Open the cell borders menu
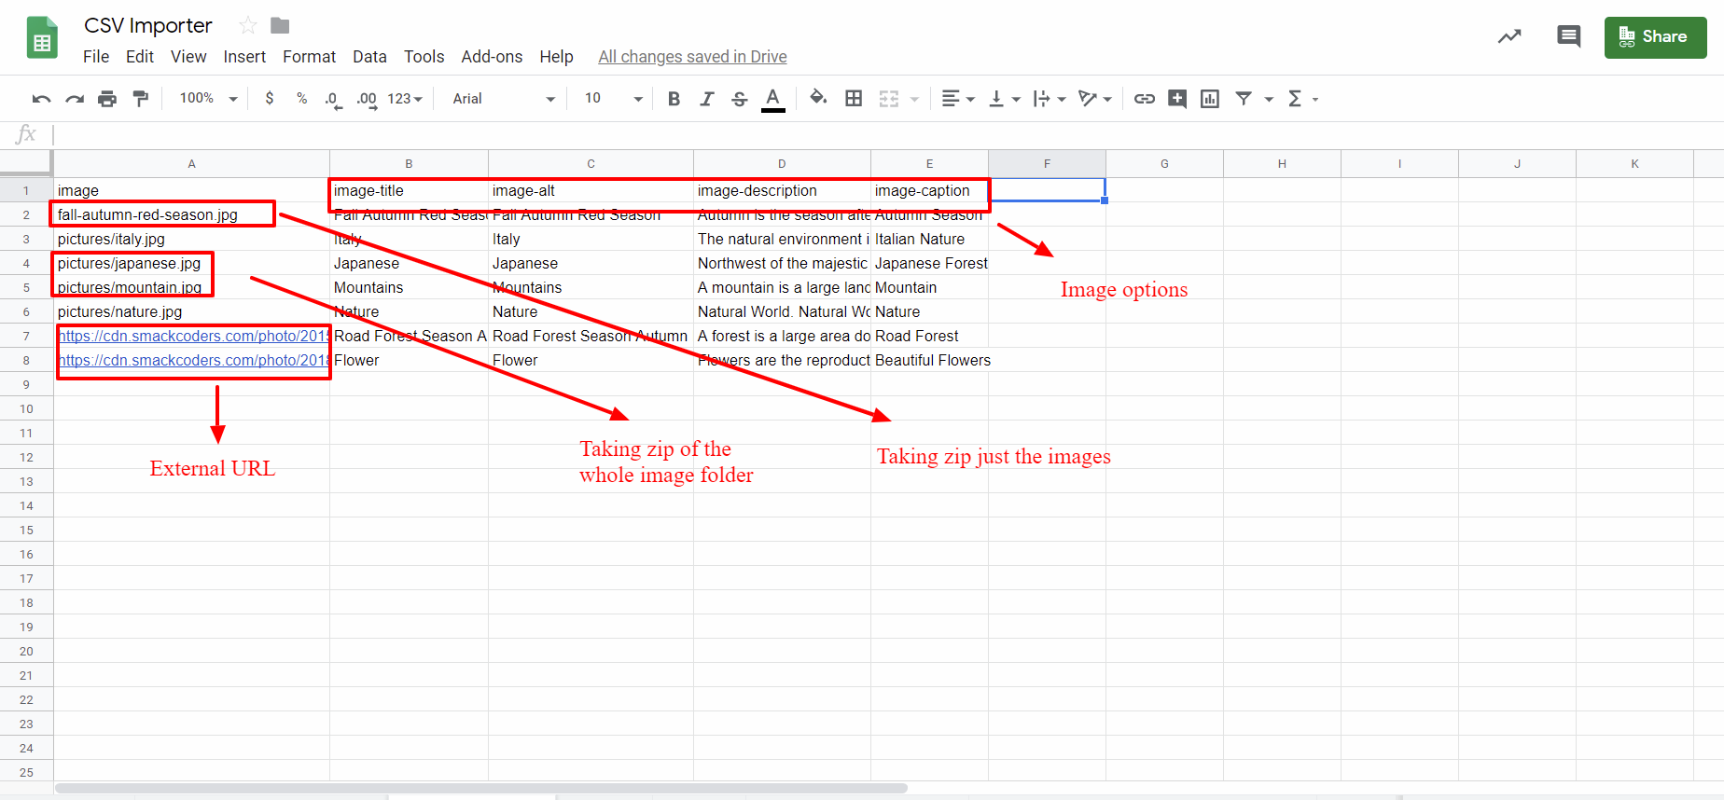The height and width of the screenshot is (800, 1724). [853, 99]
